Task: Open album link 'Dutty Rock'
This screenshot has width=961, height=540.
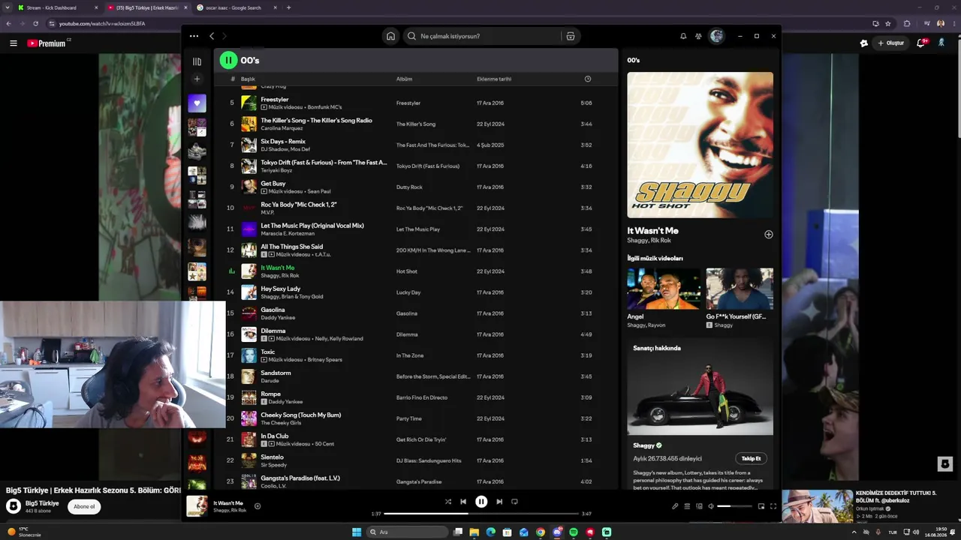Action: click(409, 187)
